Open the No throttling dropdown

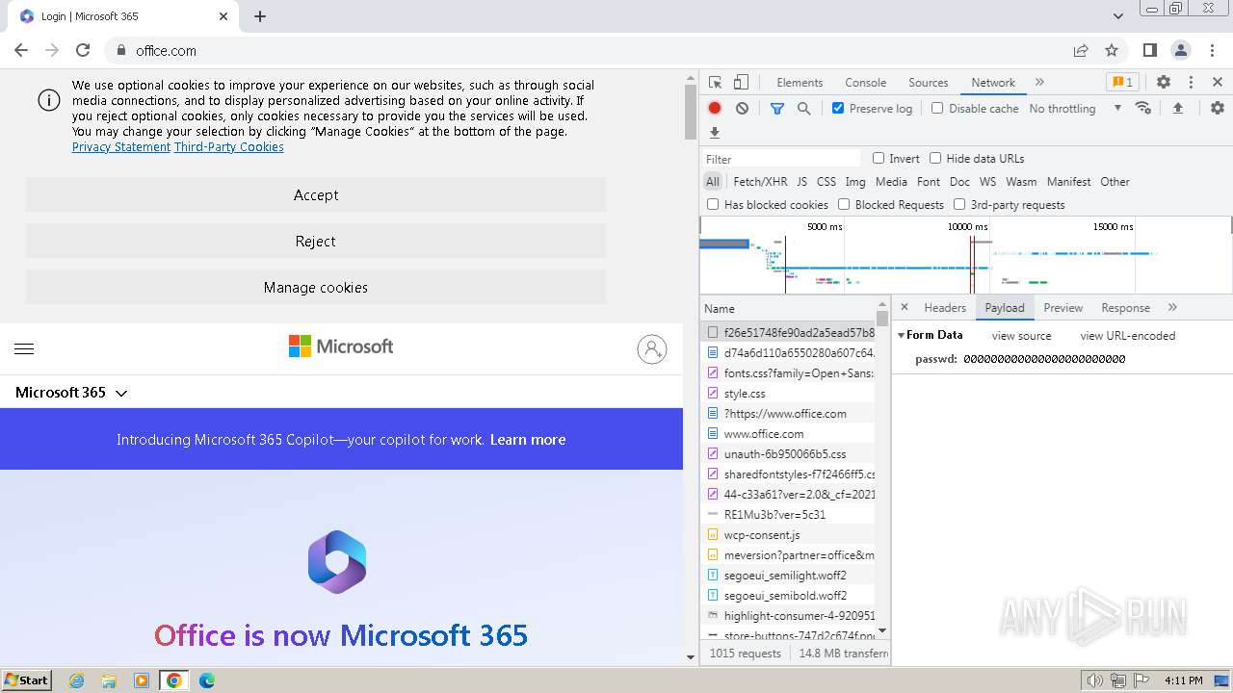pyautogui.click(x=1075, y=109)
